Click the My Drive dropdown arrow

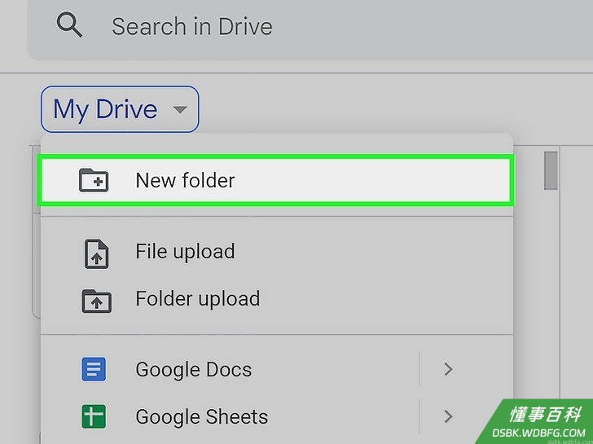(x=180, y=110)
